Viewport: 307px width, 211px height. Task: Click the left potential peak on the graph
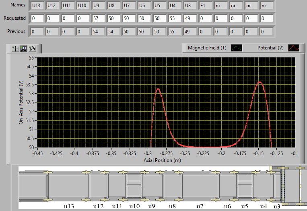tap(158, 89)
